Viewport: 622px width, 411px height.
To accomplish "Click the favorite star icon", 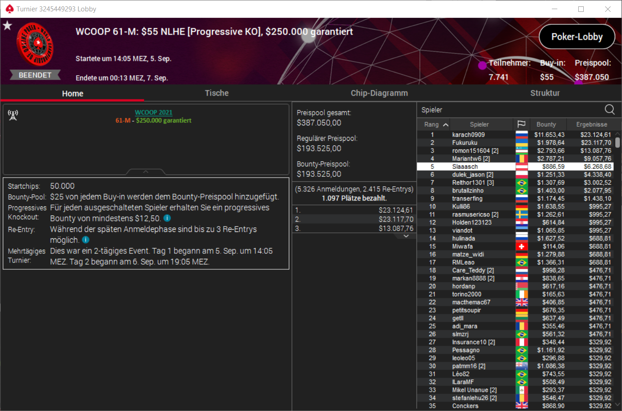I will 7,26.
